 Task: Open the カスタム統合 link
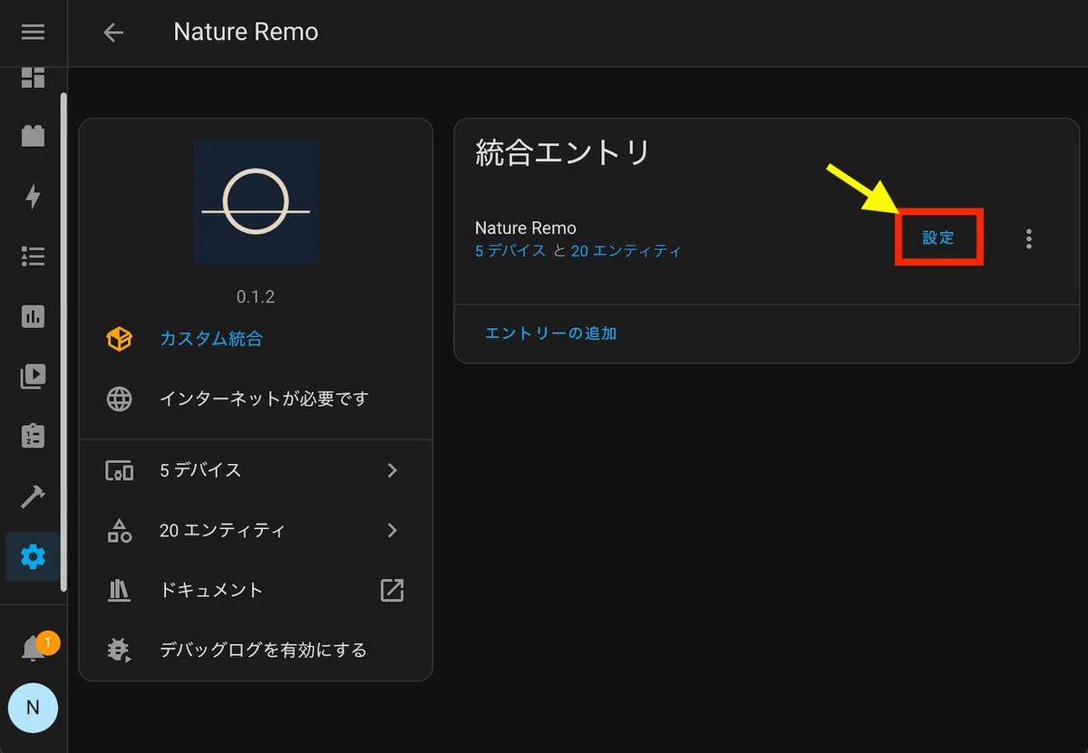[x=211, y=339]
